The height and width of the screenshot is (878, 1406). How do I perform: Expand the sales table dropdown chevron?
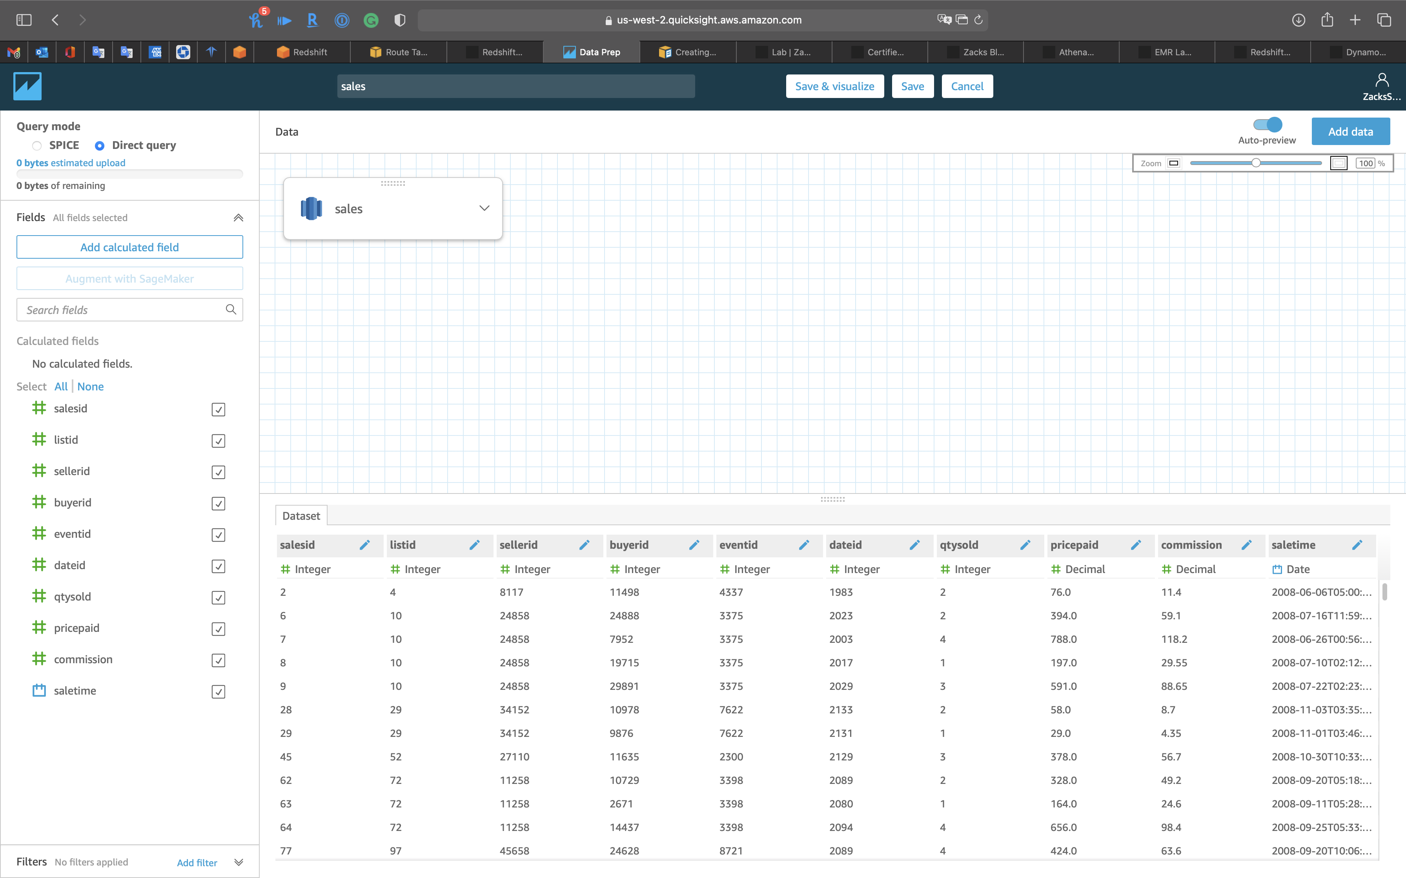pos(484,208)
